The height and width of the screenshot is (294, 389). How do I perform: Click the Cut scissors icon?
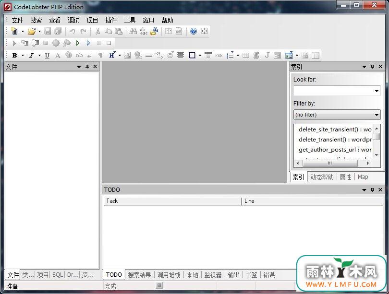97,31
